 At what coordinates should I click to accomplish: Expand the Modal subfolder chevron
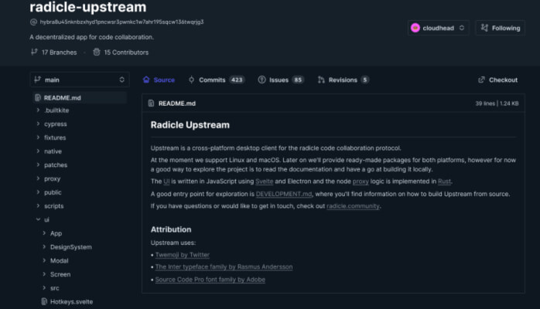[x=44, y=260]
